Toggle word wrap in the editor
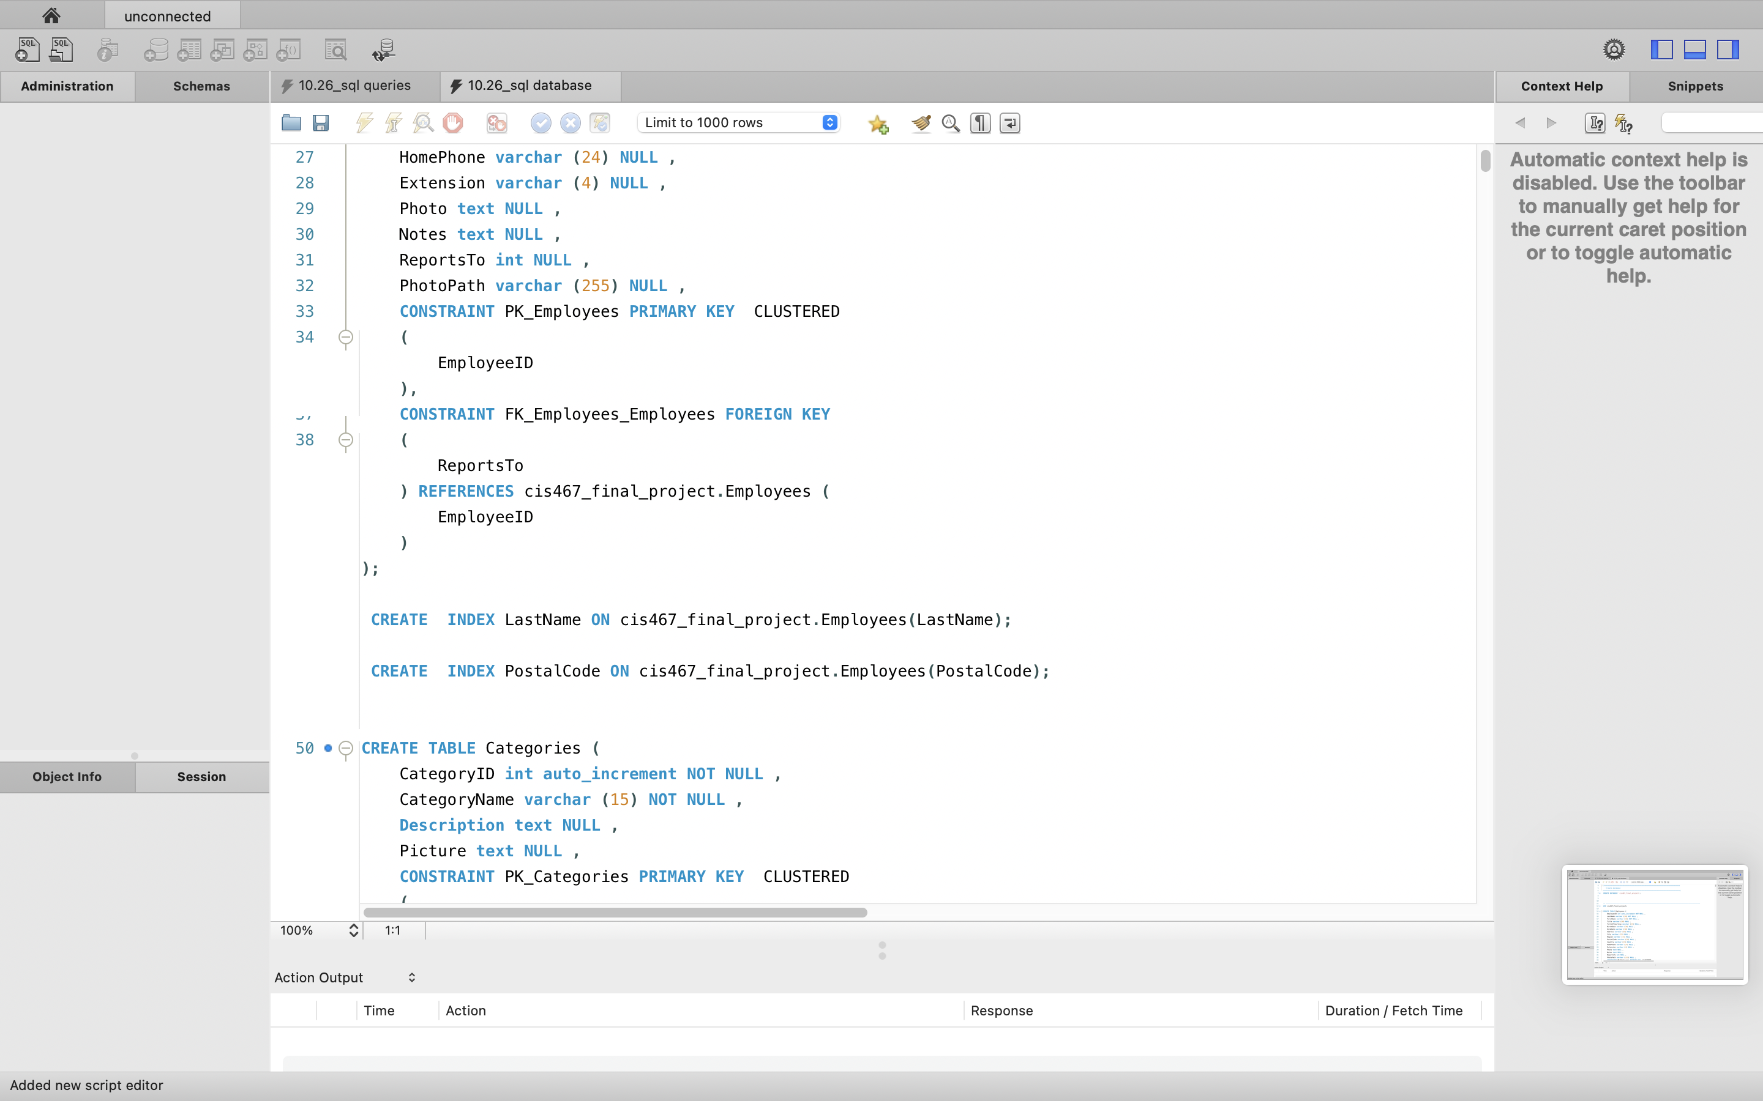Image resolution: width=1763 pixels, height=1101 pixels. pyautogui.click(x=1009, y=123)
